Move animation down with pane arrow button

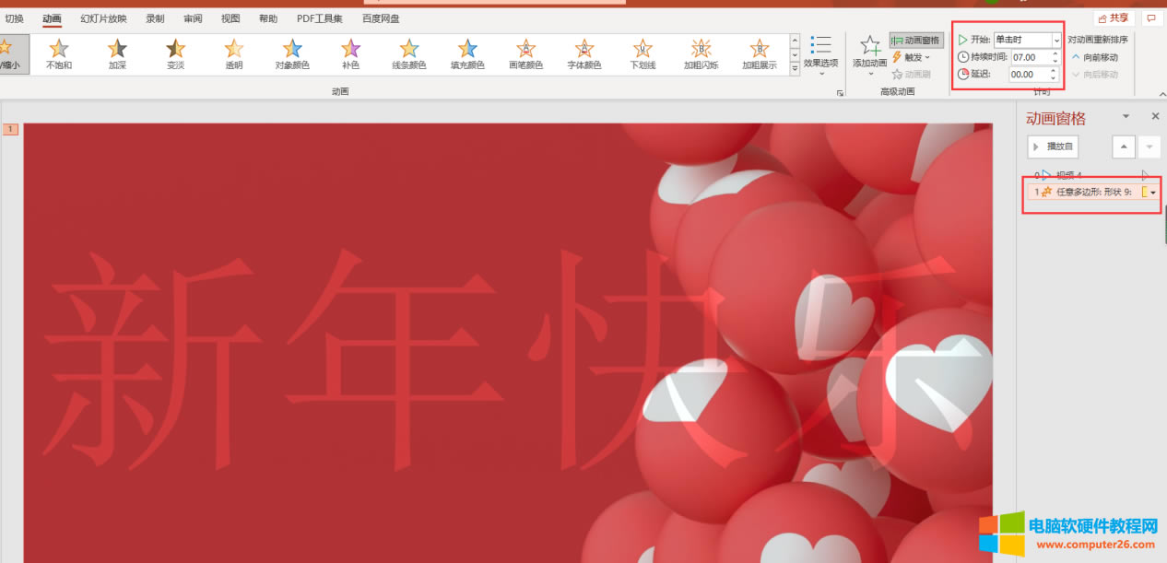(x=1148, y=147)
